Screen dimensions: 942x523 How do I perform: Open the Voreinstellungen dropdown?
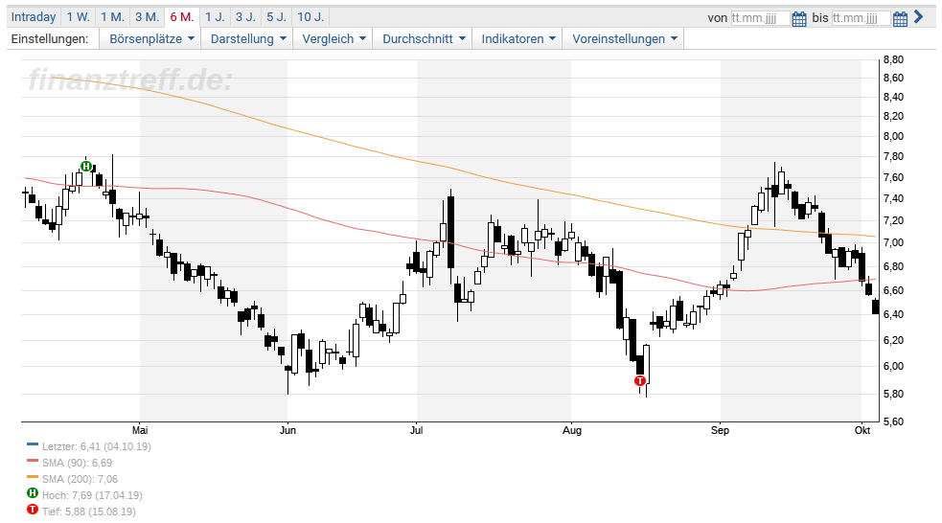point(624,39)
